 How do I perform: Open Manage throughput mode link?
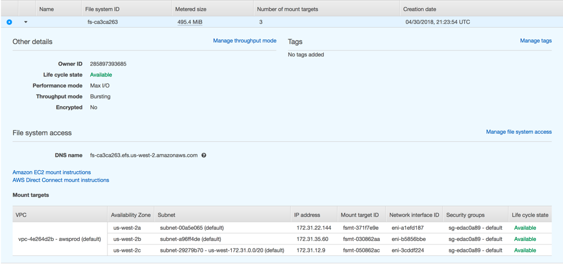pos(245,41)
